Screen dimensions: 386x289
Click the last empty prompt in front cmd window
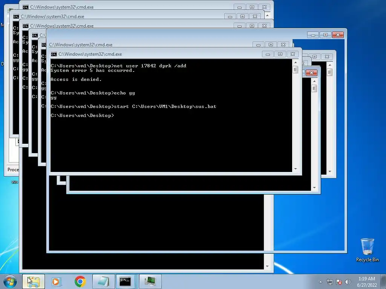tap(83, 116)
